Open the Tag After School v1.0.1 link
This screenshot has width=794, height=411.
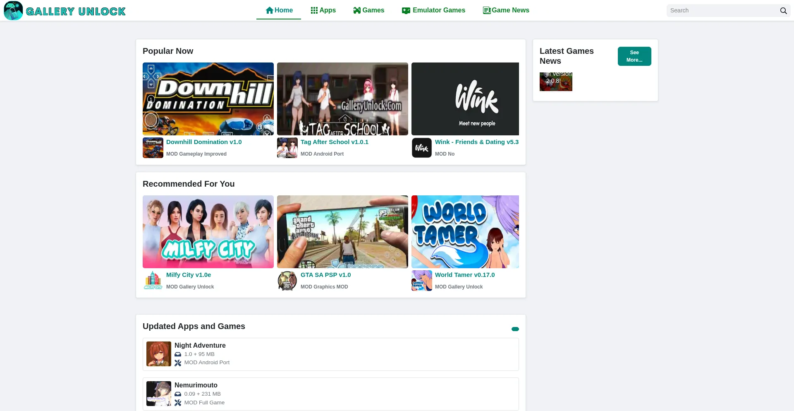point(334,142)
